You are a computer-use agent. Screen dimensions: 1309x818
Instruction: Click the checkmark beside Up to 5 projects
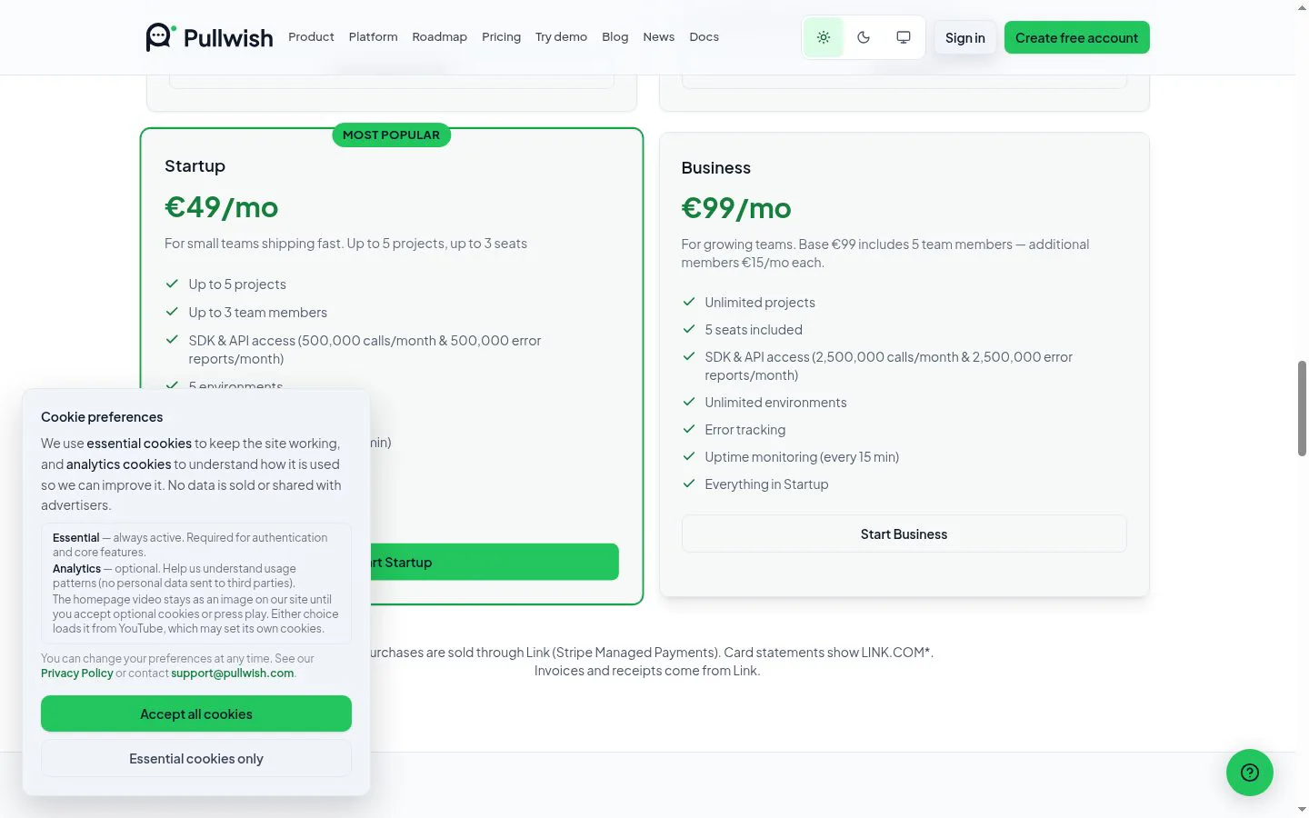[x=172, y=284]
